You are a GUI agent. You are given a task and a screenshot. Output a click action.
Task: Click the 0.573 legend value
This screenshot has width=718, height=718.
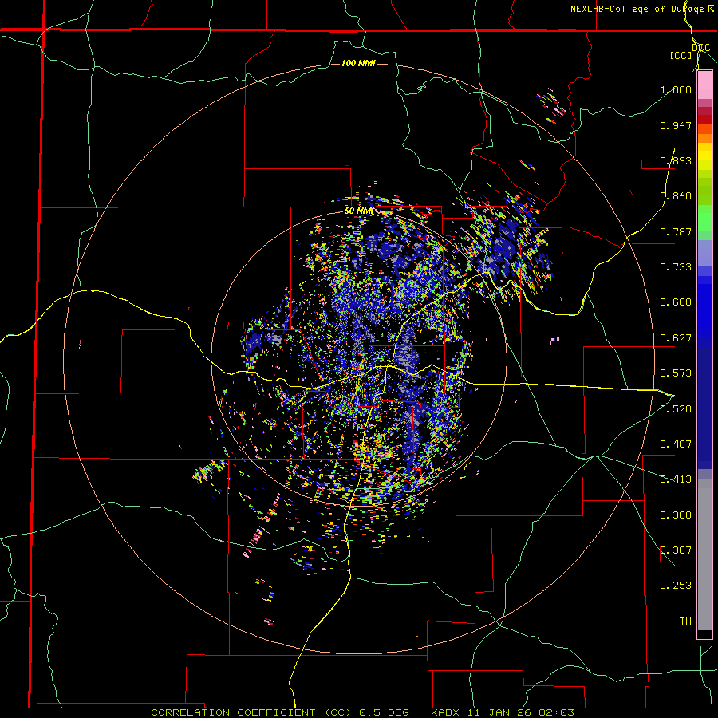pos(676,373)
